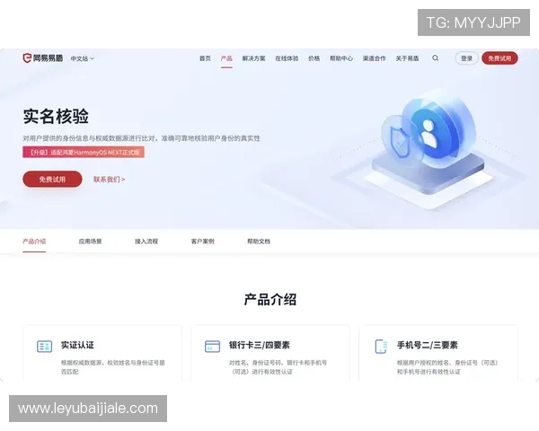The width and height of the screenshot is (539, 431).
Task: Click the 银行卡三/四要素 bank card icon
Action: (212, 346)
